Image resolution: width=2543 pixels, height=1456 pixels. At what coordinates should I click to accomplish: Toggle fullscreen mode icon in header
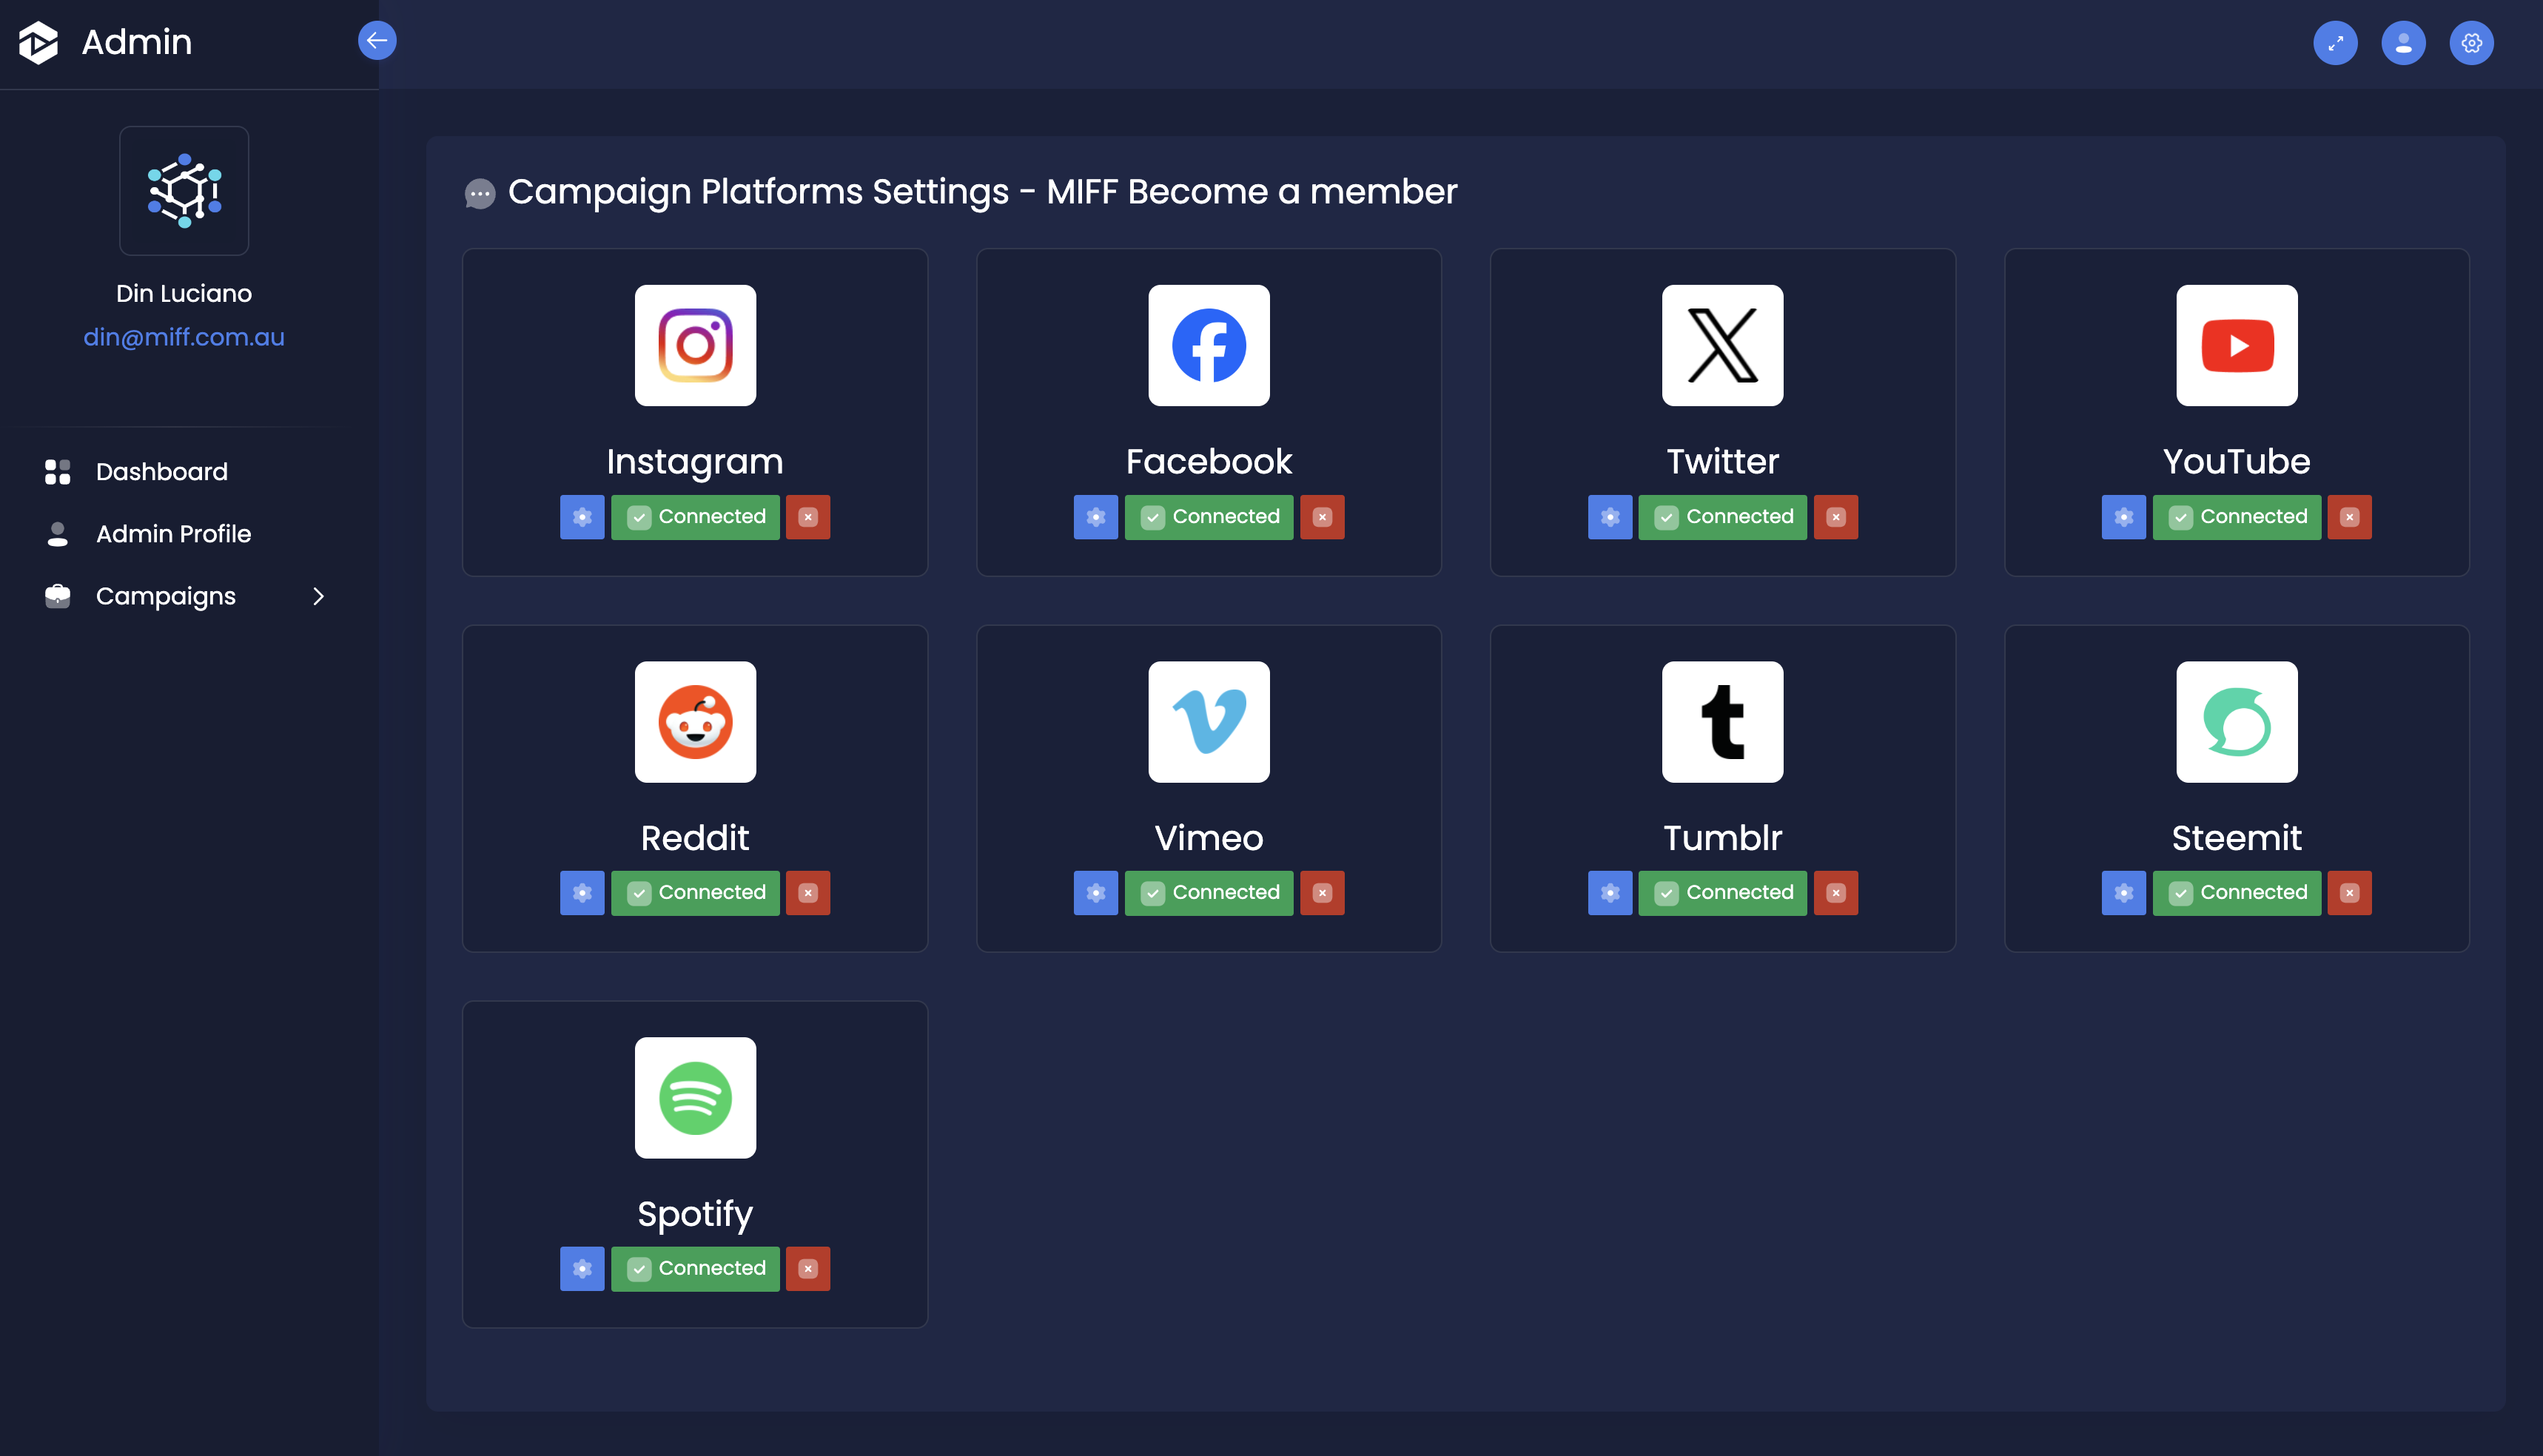point(2335,43)
